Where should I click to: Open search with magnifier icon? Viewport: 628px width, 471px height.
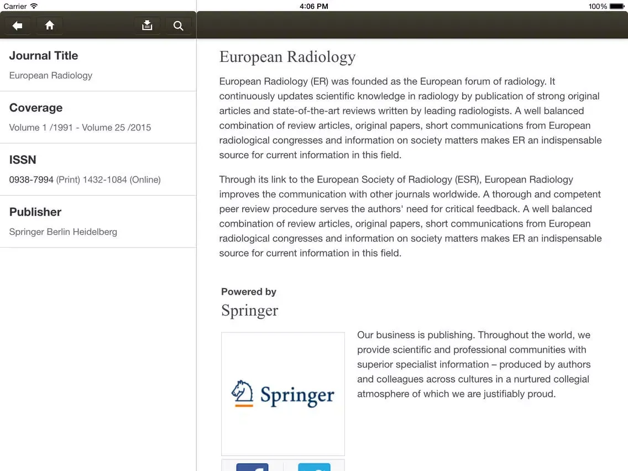178,25
